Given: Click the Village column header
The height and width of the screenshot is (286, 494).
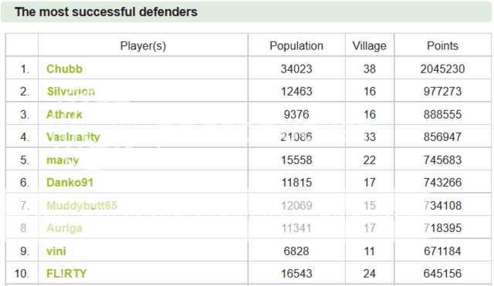Looking at the screenshot, I should tap(369, 46).
